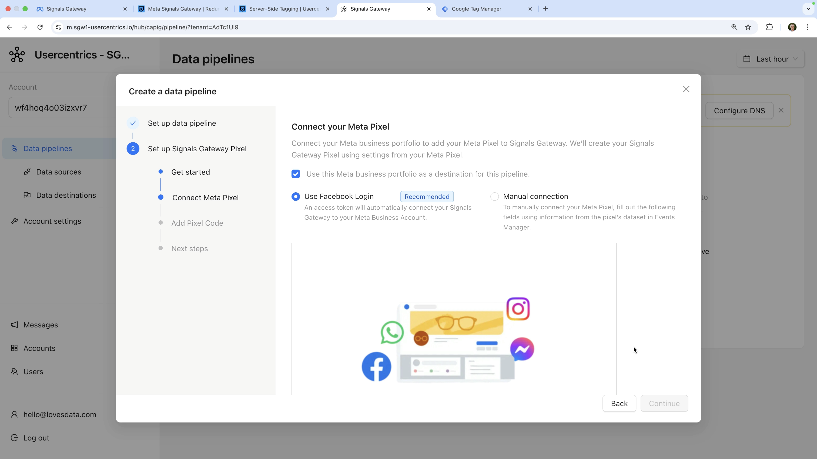Open Data pipelines in the sidebar
Screen dimensions: 817x459
[59, 149]
